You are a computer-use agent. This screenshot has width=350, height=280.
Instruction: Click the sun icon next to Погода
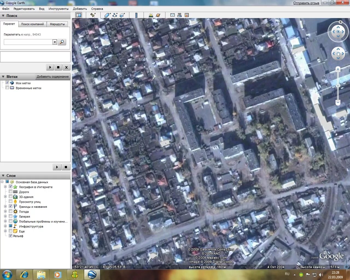(x=15, y=212)
